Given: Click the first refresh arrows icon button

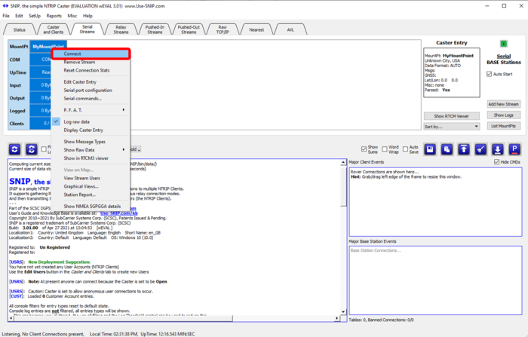Looking at the screenshot, I should [14, 149].
